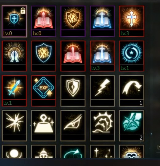
Task: Click the praying hands halo icon
Action: coord(14,56)
